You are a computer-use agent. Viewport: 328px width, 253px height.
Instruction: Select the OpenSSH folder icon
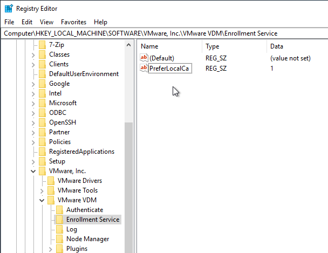point(42,122)
